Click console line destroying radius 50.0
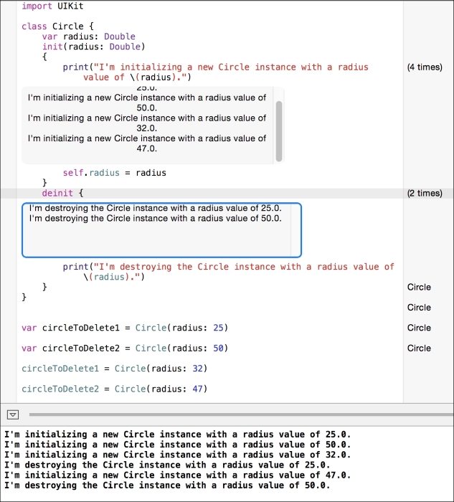The width and height of the screenshot is (454, 502). coord(167,486)
